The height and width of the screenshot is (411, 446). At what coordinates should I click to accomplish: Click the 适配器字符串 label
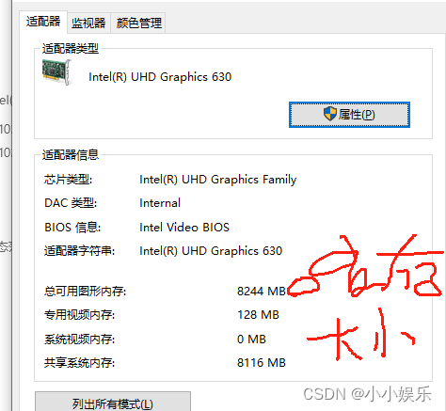point(79,251)
